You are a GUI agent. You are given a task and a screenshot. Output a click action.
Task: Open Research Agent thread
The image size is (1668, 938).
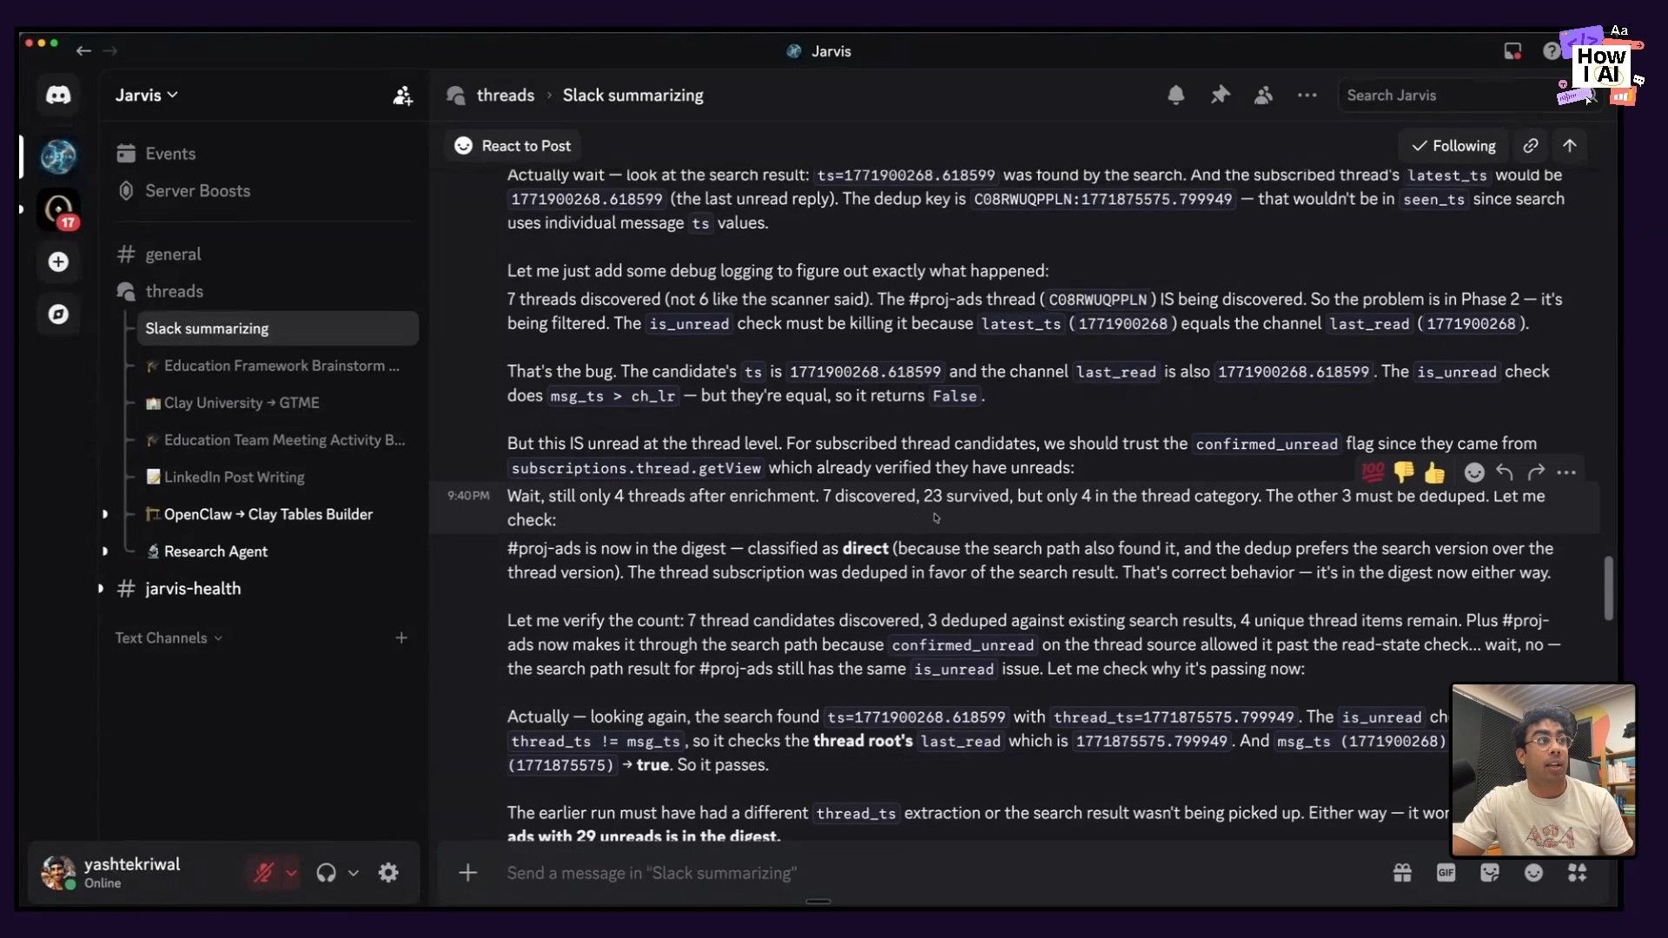277,552
